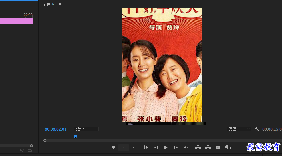
Task: Click the Extract button
Action: (208, 147)
